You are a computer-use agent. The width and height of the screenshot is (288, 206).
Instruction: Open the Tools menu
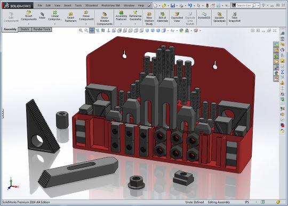coord(78,5)
